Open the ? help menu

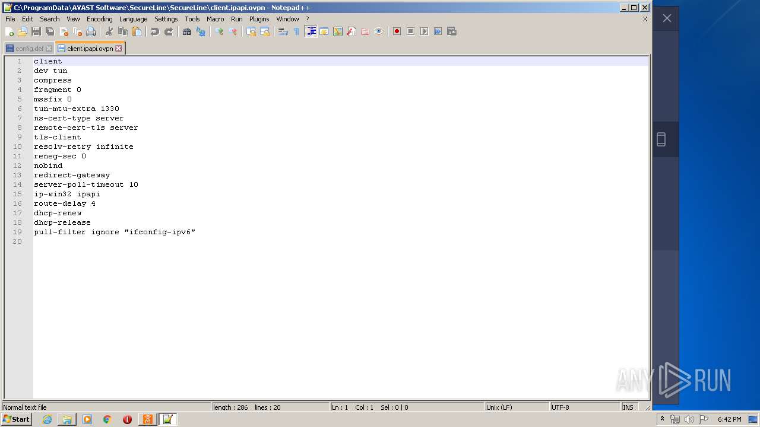(307, 19)
